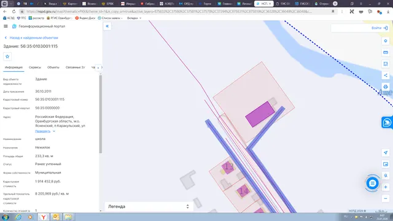This screenshot has height=221, width=393.
Task: Switch to the Торги browser tab
Action: pos(205,4)
